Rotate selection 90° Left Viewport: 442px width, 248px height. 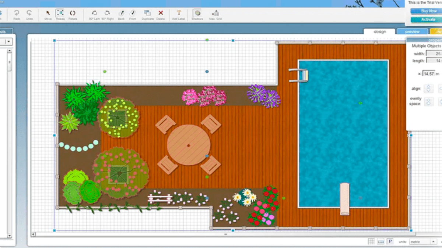pyautogui.click(x=95, y=14)
